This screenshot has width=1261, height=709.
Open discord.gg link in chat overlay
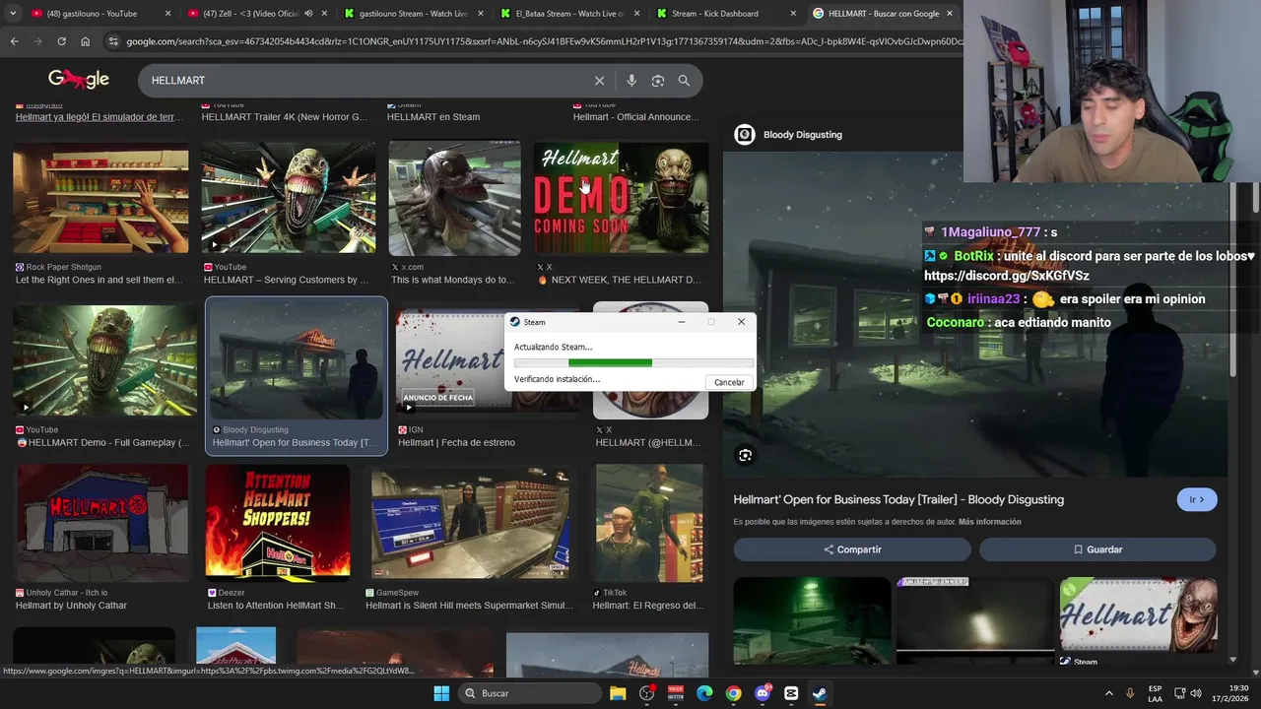[1007, 276]
